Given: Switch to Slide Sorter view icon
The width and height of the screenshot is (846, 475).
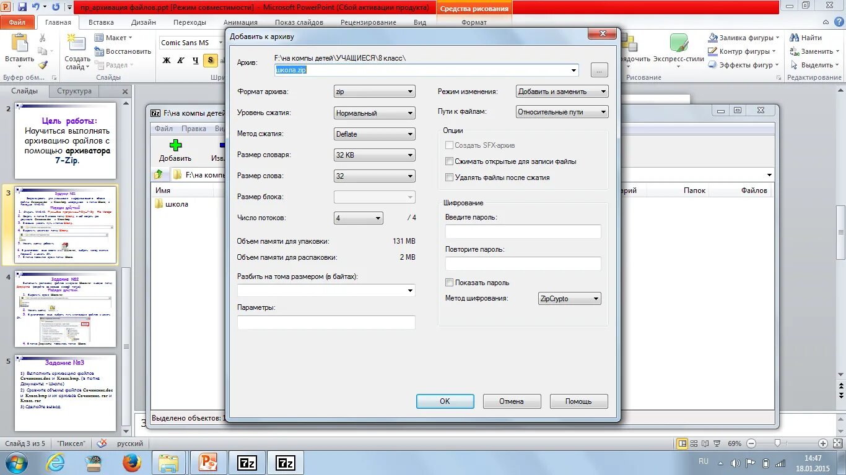Looking at the screenshot, I should tap(694, 443).
